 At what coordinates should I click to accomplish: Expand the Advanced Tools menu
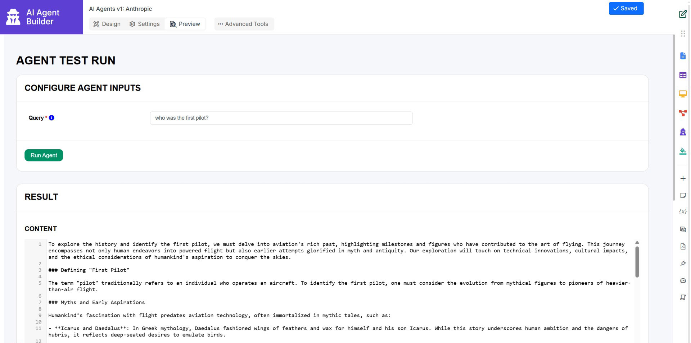click(x=244, y=24)
